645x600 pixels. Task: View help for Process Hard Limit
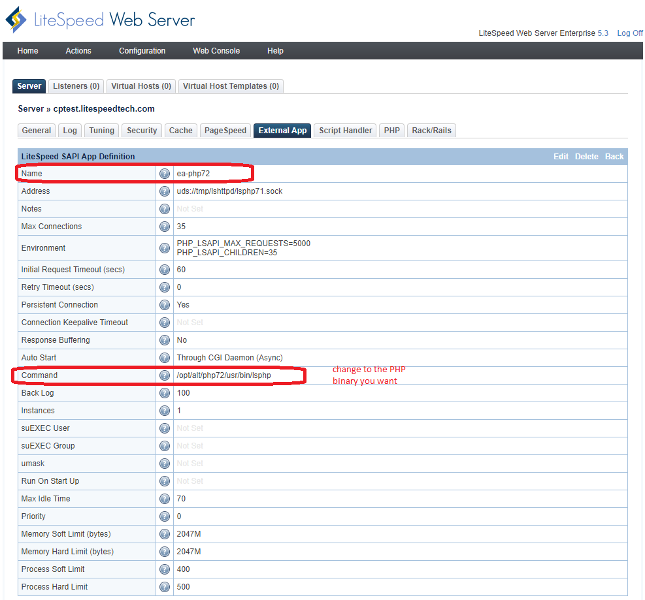(165, 587)
